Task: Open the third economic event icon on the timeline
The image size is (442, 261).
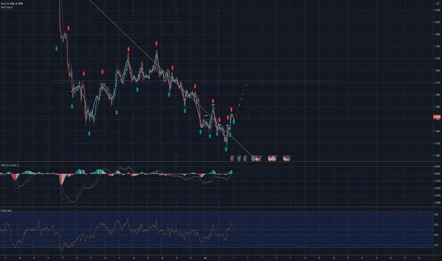Action: click(x=245, y=158)
